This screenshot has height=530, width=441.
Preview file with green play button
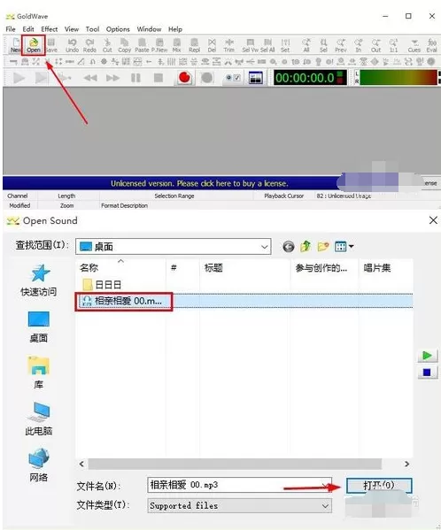coord(427,355)
